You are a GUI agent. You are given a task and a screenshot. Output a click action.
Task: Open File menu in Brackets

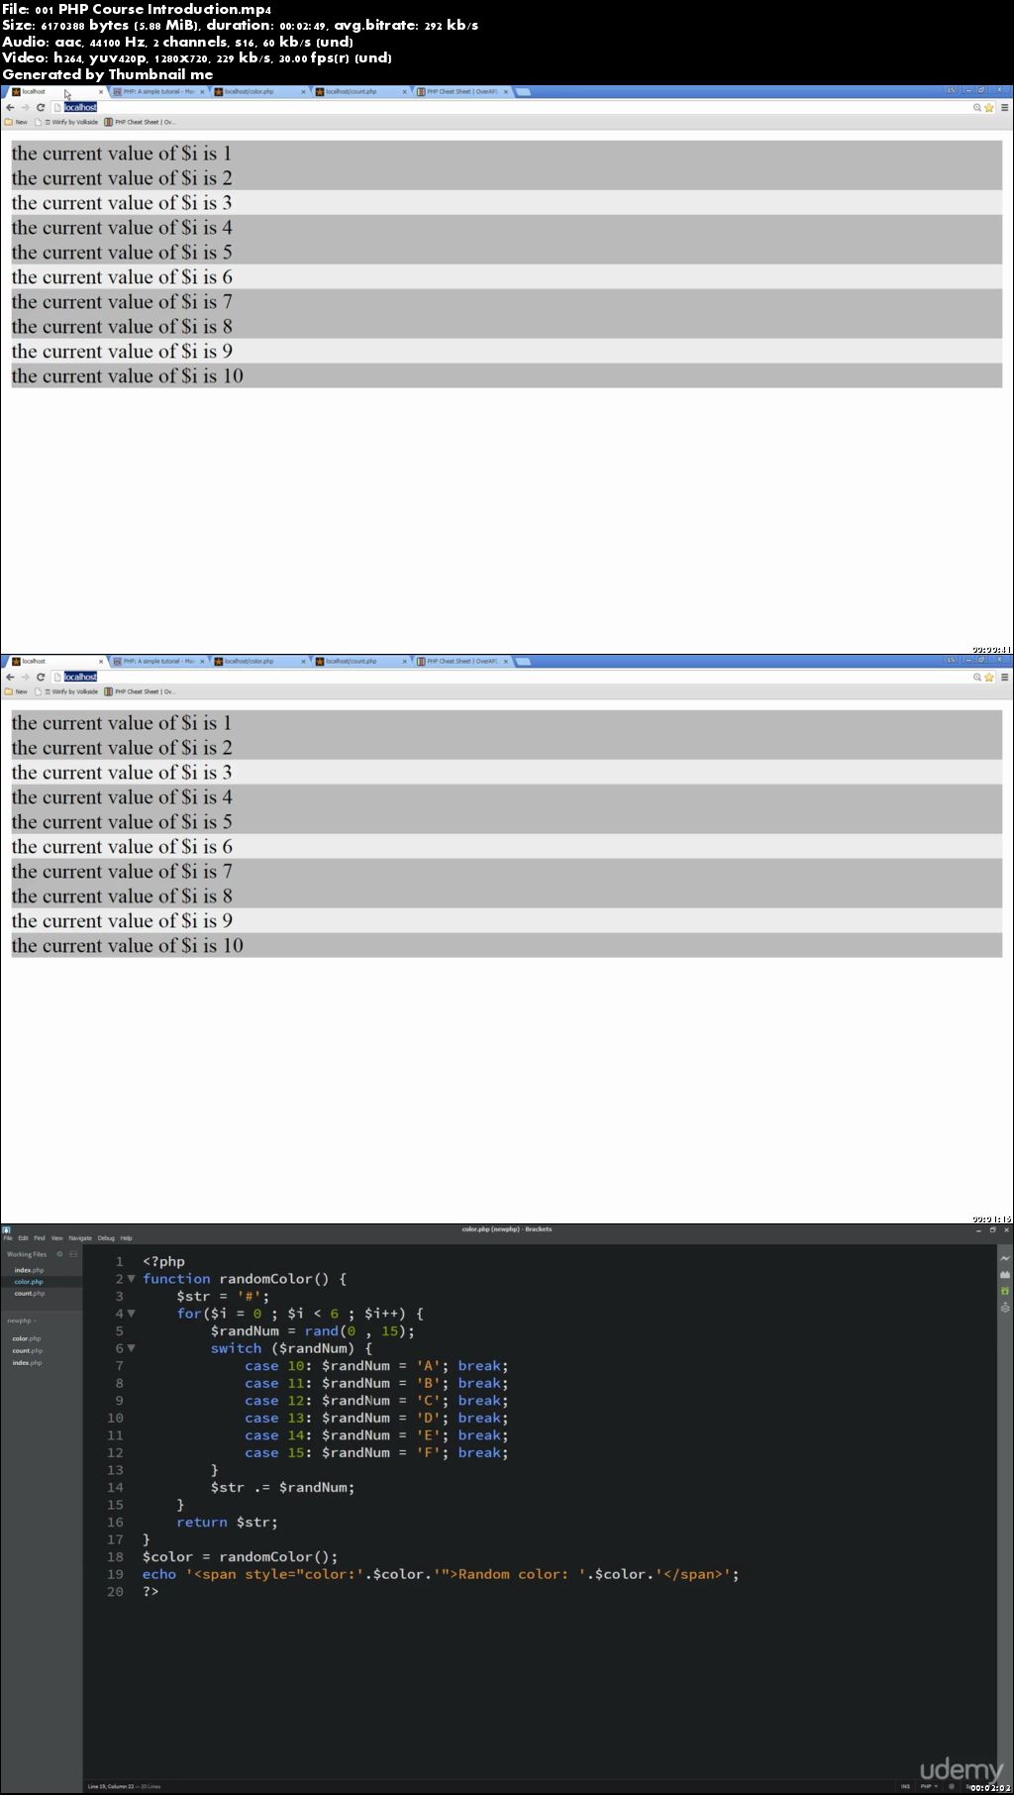tap(8, 1237)
